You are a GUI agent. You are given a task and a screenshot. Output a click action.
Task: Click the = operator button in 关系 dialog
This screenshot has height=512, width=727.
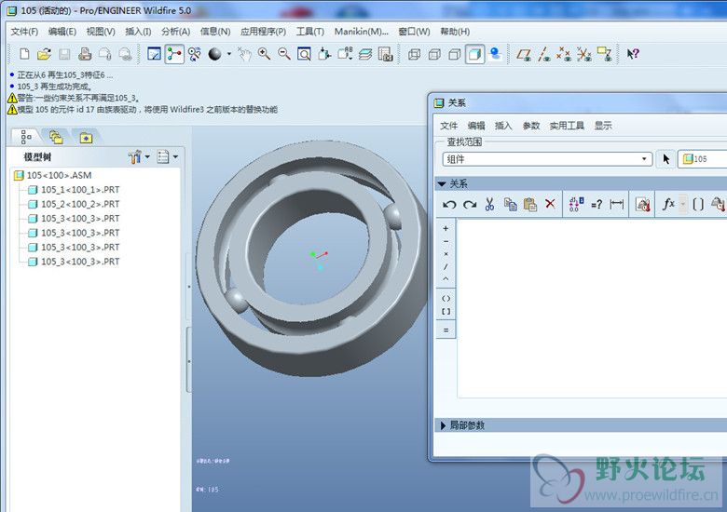446,330
